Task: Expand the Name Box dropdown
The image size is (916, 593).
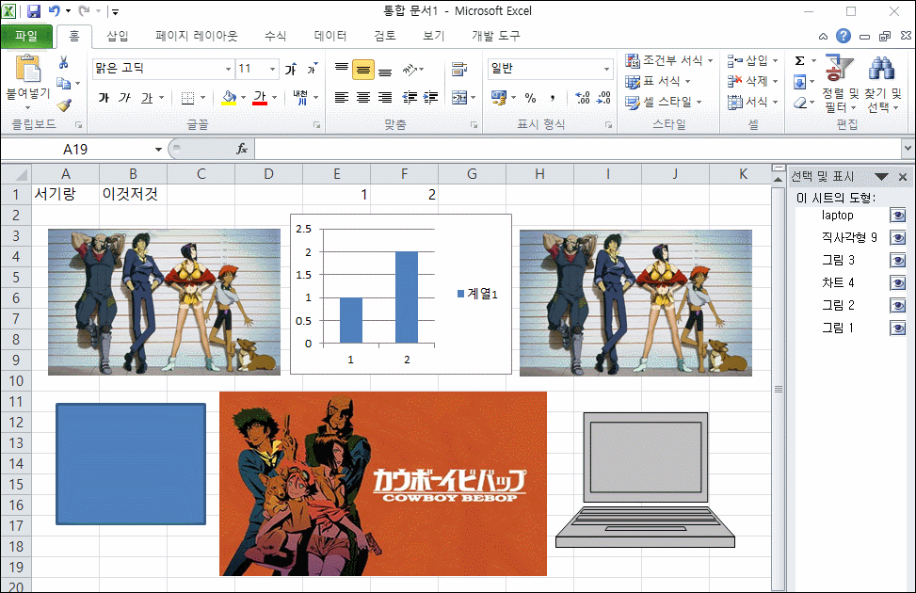Action: pyautogui.click(x=158, y=150)
